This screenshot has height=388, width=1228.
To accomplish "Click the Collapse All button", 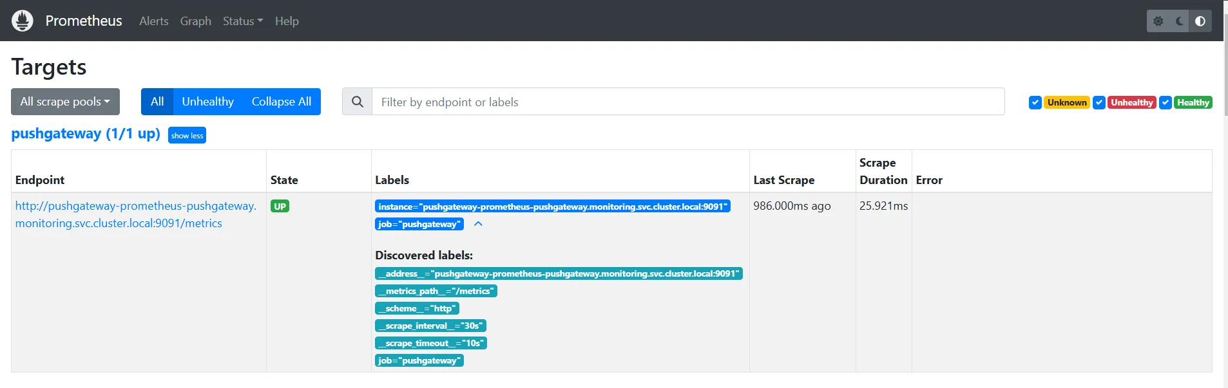I will (282, 102).
